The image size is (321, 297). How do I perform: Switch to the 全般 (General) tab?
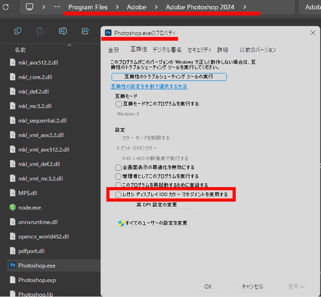pos(113,50)
